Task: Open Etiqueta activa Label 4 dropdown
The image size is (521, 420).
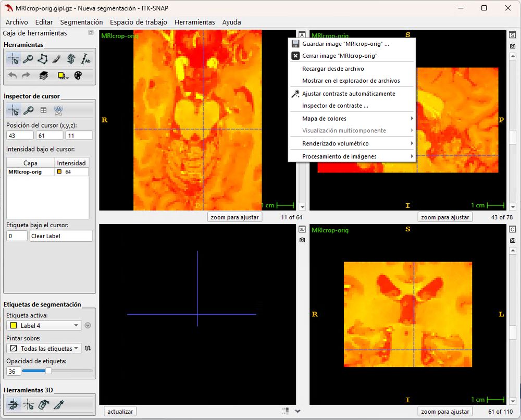Action: pyautogui.click(x=44, y=326)
